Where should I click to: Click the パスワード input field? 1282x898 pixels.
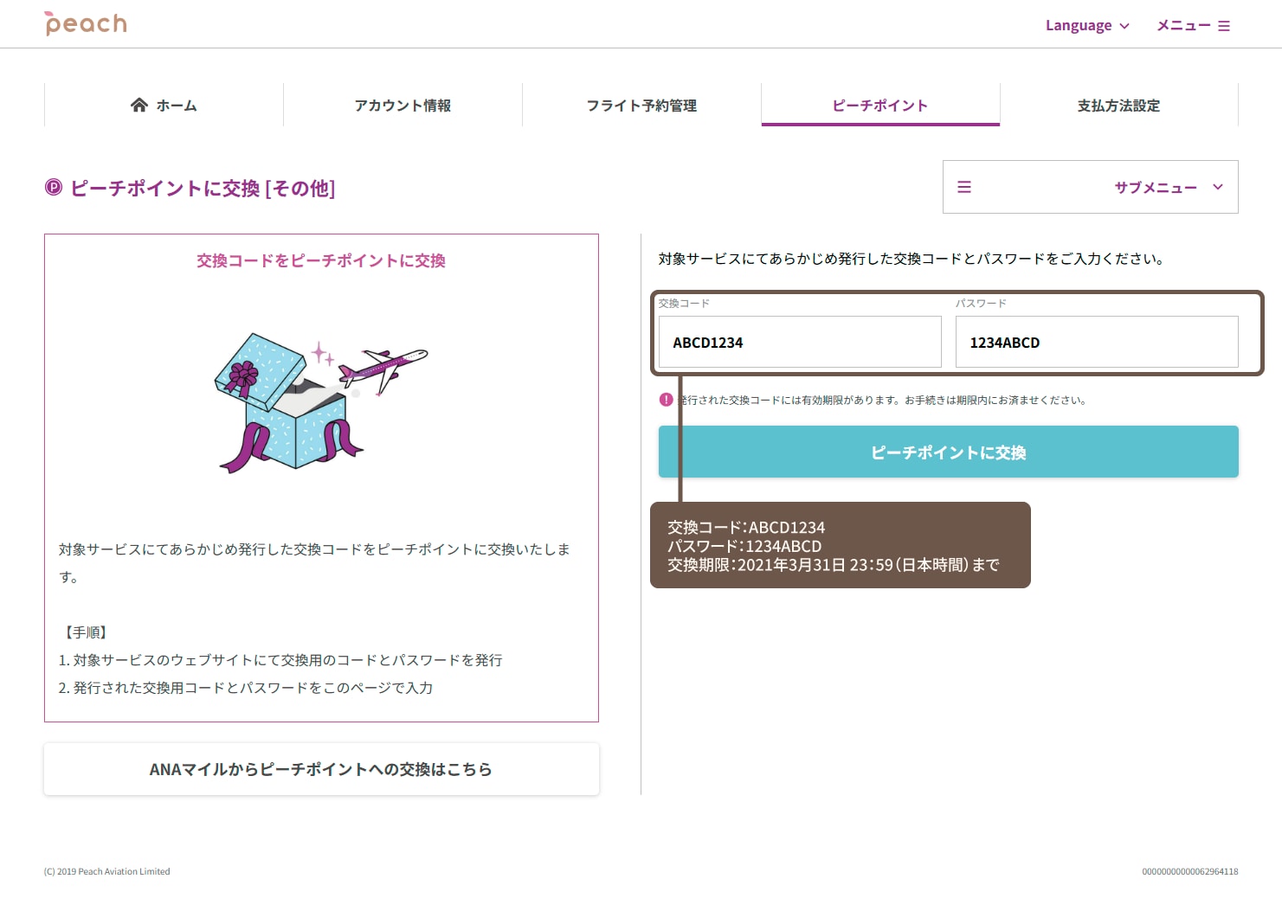coord(1097,342)
